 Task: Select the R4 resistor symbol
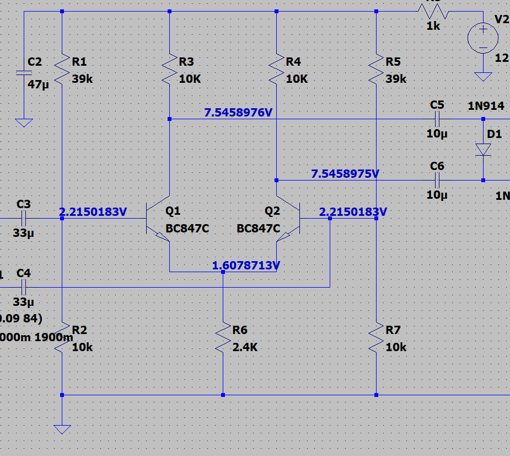[x=276, y=69]
